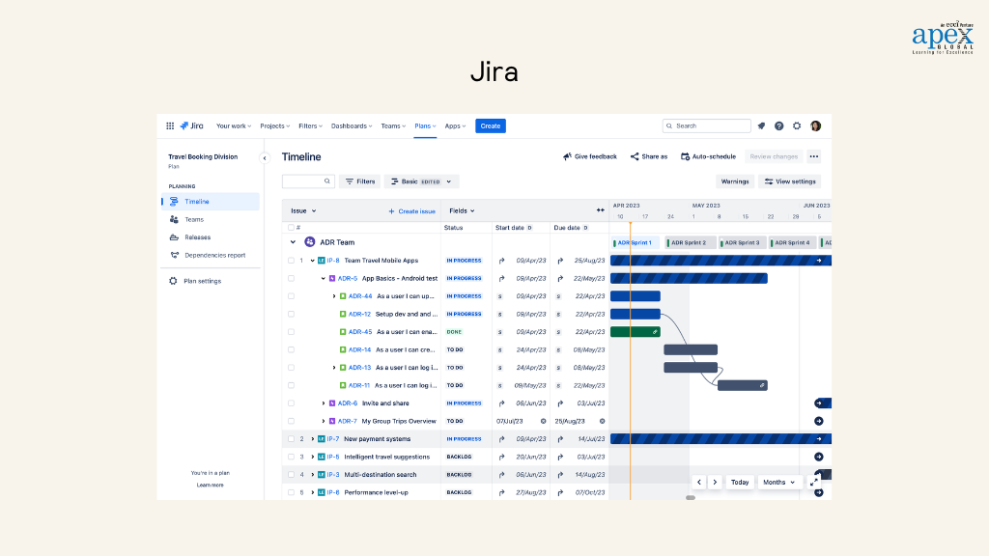This screenshot has width=989, height=556.
Task: Check the IP-8 Team Travel Mobile Apps checkbox
Action: tap(291, 261)
